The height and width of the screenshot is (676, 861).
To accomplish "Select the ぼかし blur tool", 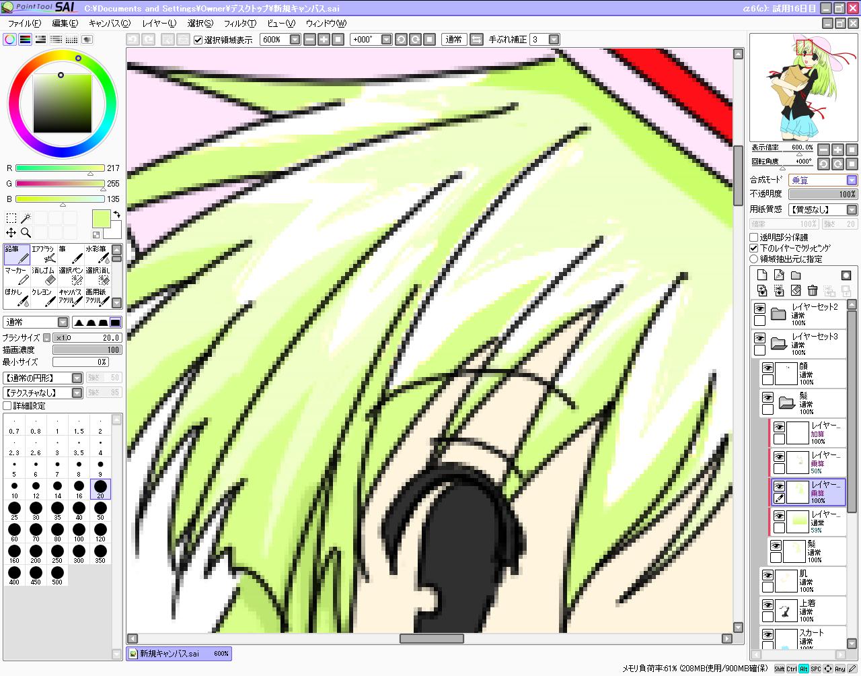I will 17,298.
